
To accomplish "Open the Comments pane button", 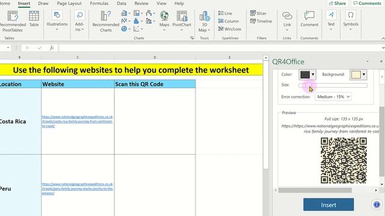I will [x=367, y=4].
